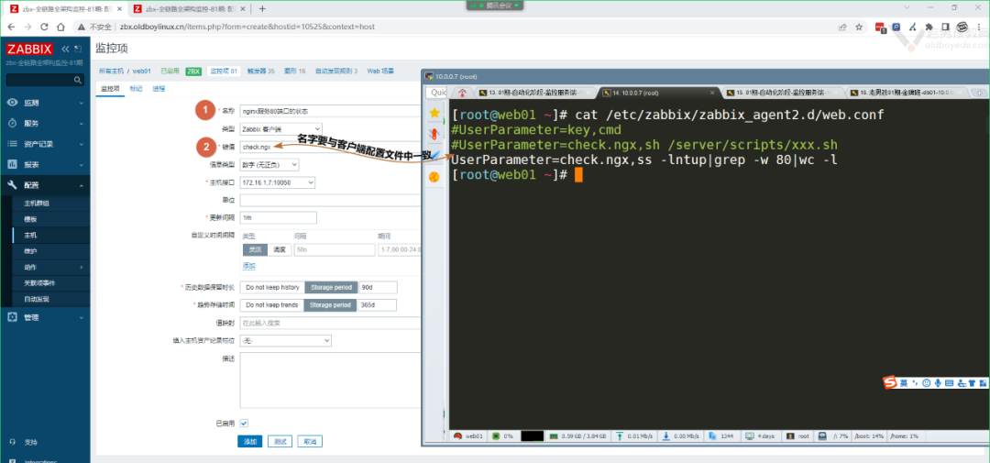Image resolution: width=990 pixels, height=463 pixels.
Task: Click the browser home icon
Action: pyautogui.click(x=60, y=28)
